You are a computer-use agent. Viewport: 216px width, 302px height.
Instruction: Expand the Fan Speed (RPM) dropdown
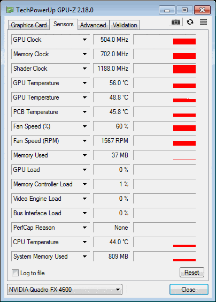coord(84,141)
